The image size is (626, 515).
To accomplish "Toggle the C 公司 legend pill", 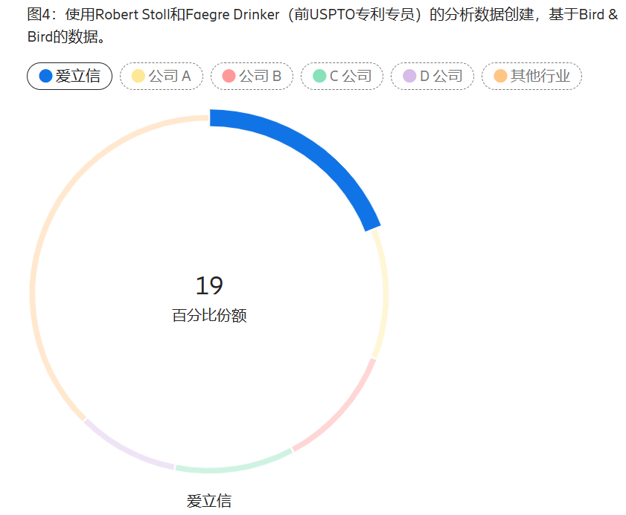I will pos(342,76).
